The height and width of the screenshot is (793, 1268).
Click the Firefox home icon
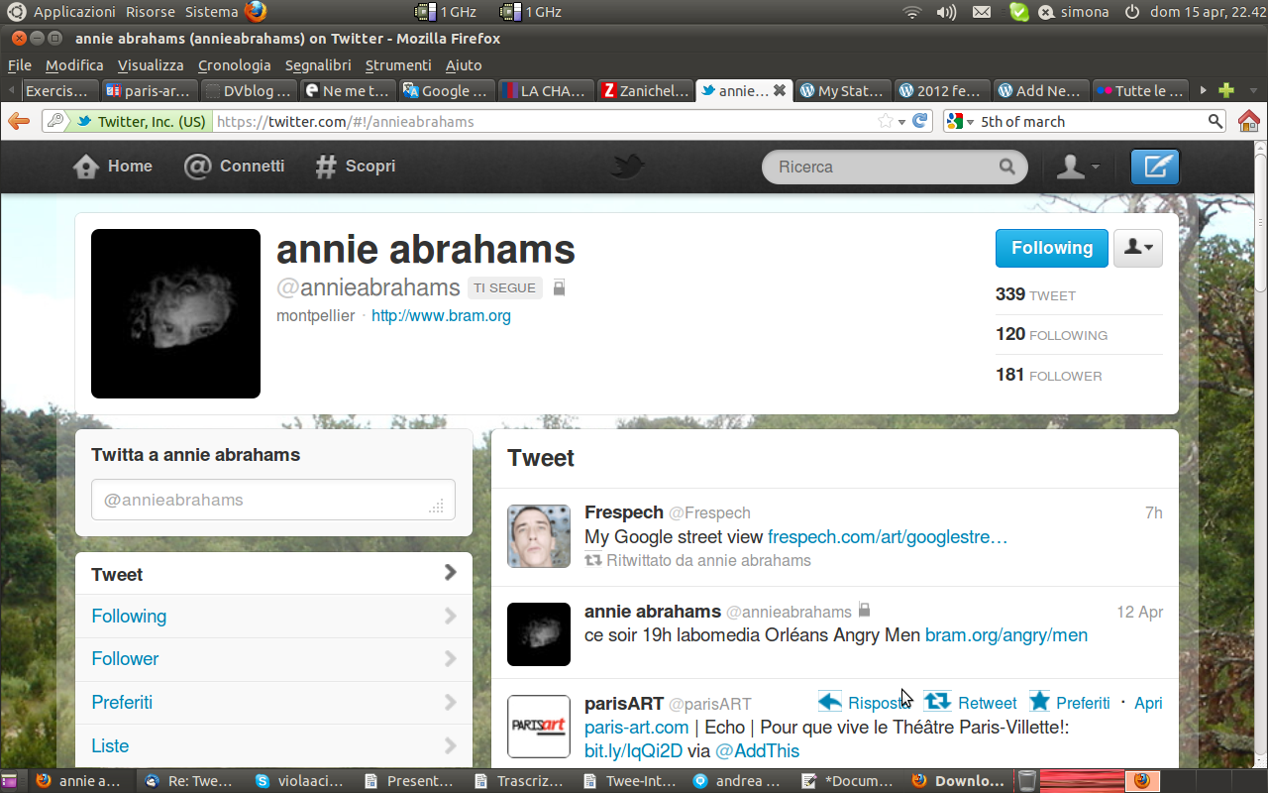pyautogui.click(x=1248, y=121)
